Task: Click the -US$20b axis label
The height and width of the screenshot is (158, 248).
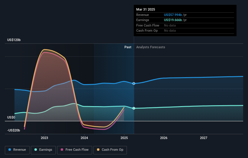Action: [x=14, y=130]
